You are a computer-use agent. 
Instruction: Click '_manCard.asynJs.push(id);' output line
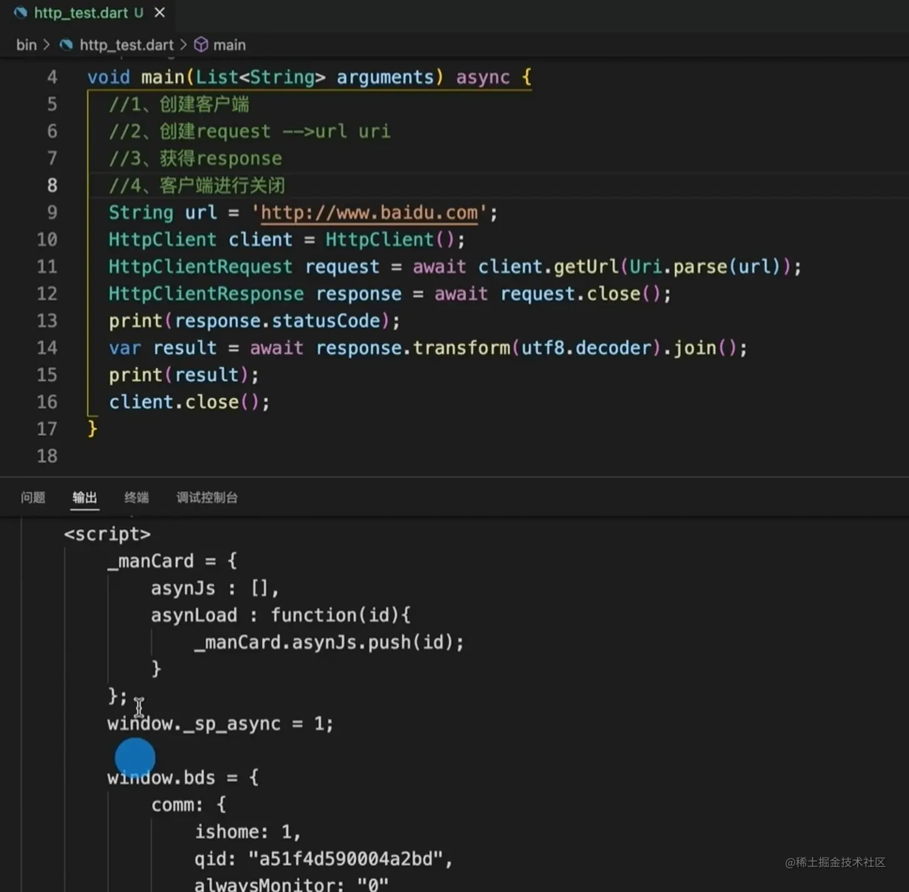(329, 642)
